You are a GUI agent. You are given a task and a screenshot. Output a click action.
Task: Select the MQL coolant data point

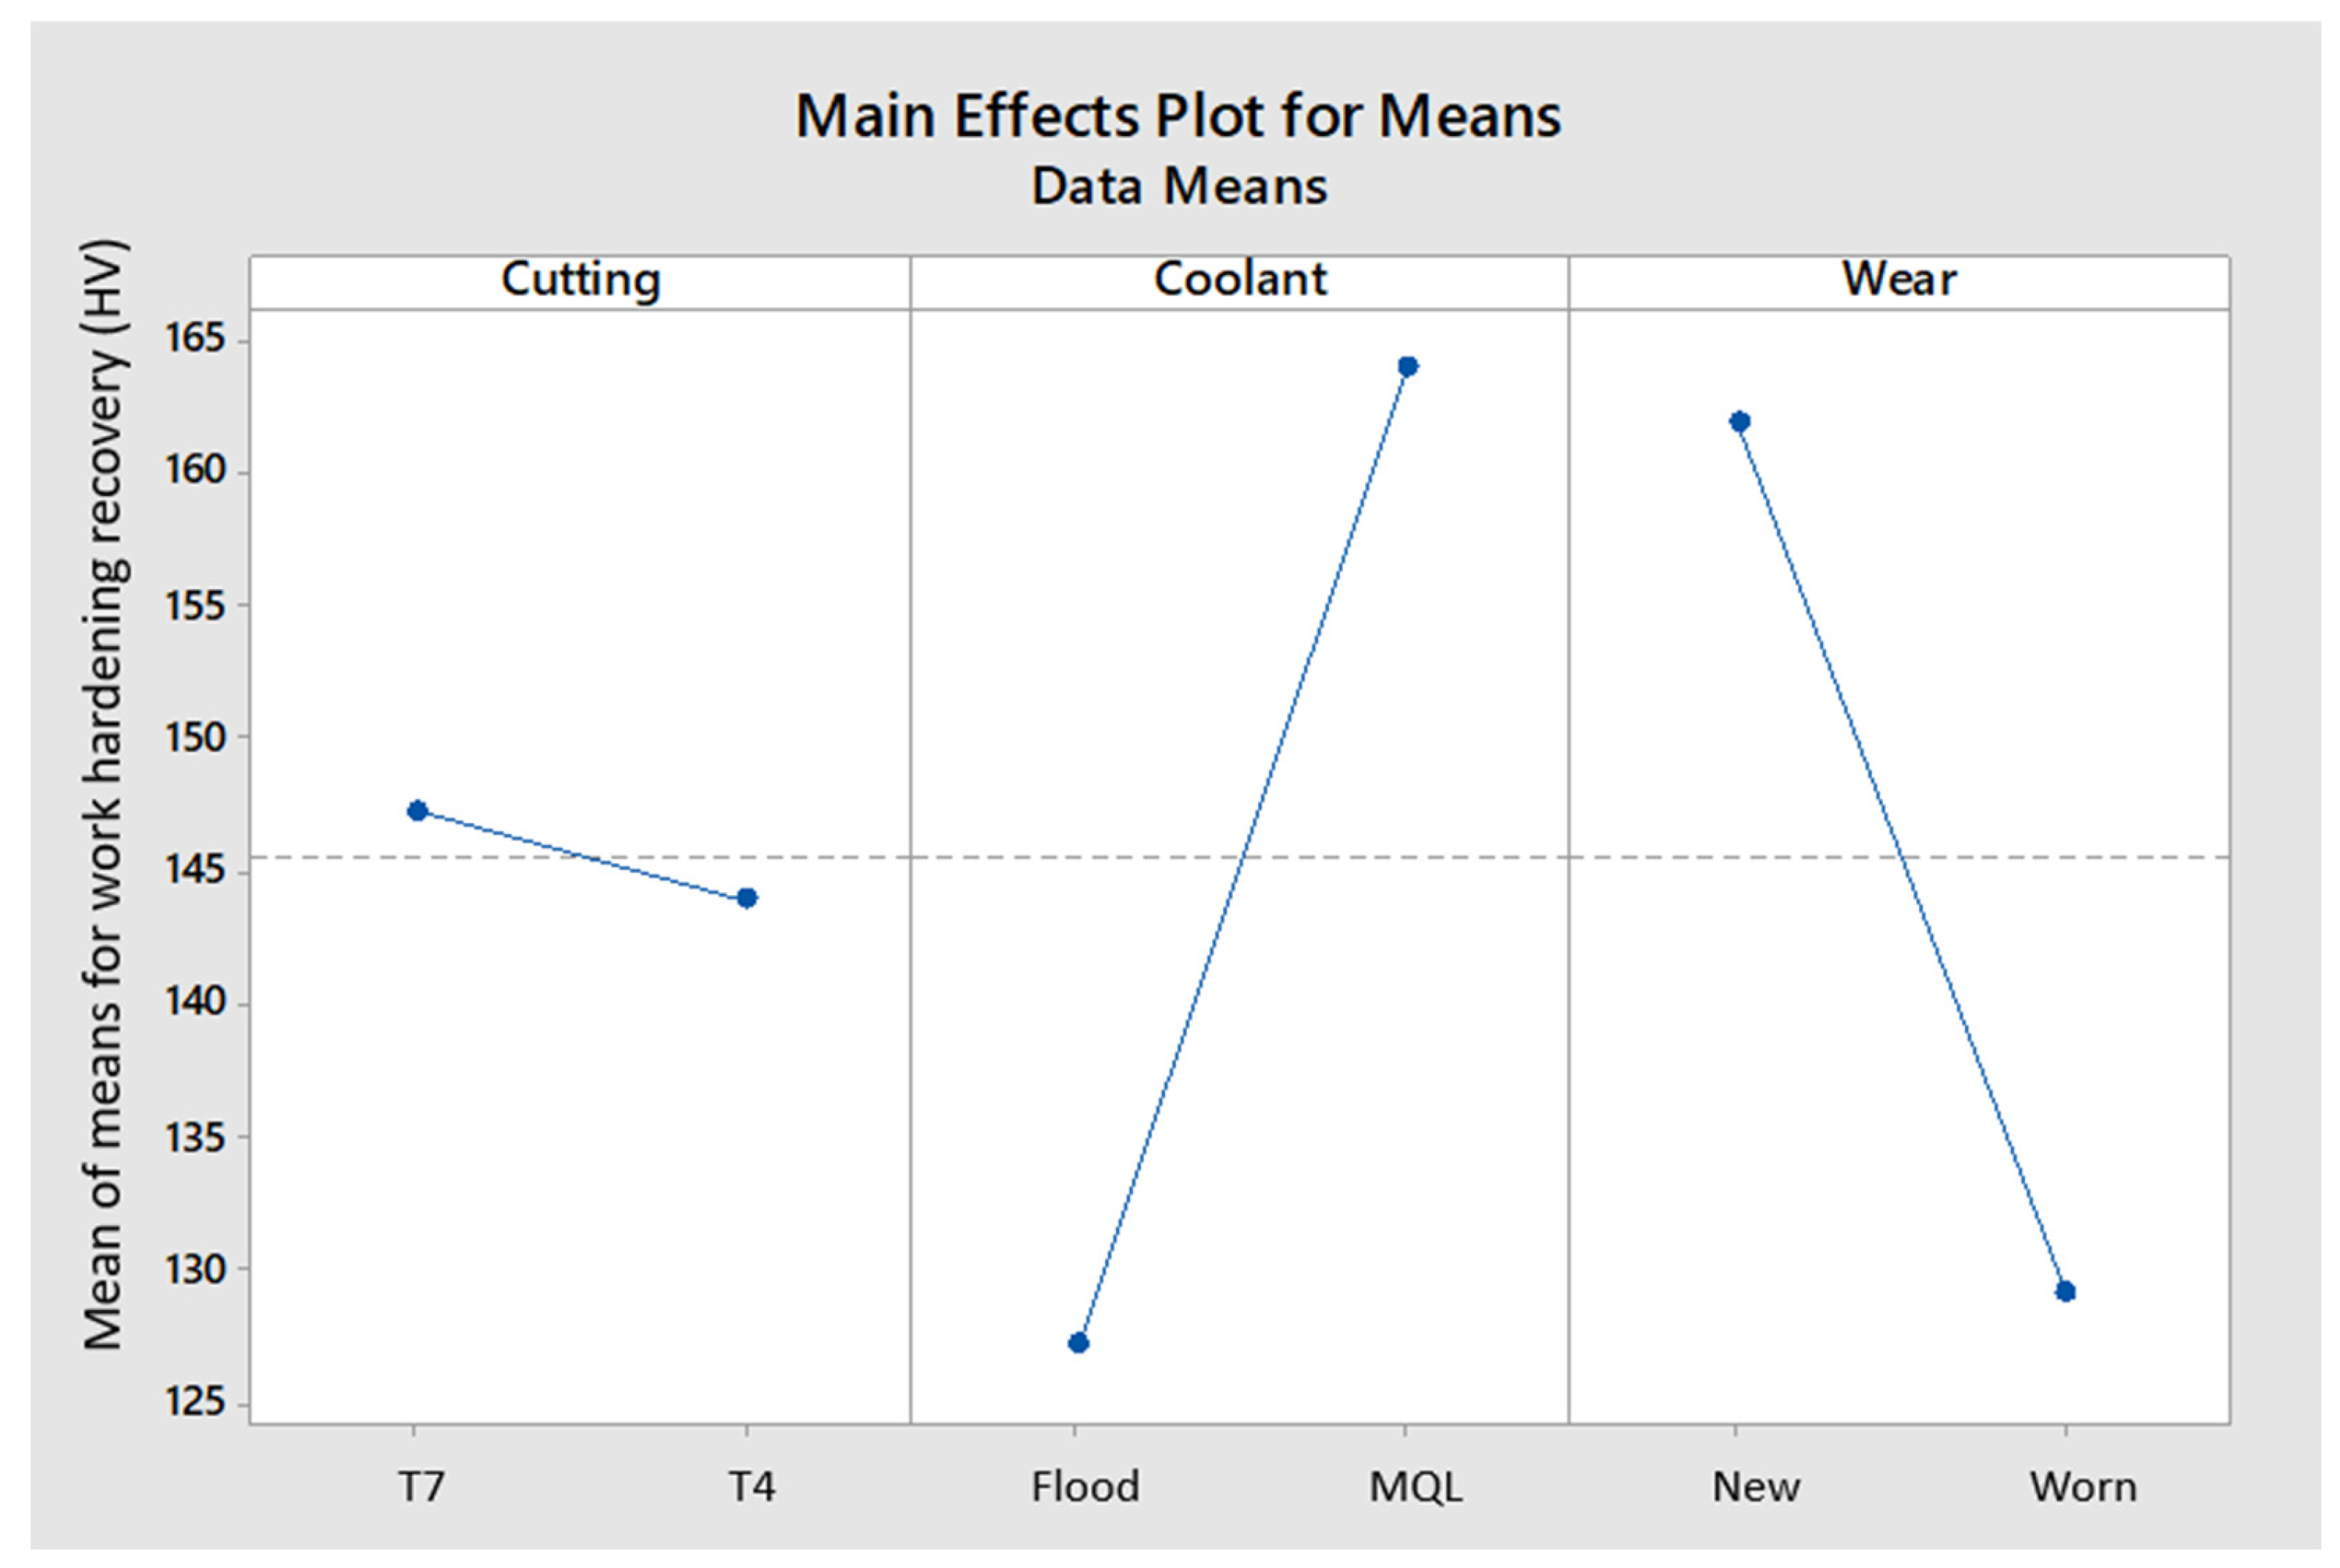[x=1407, y=366]
